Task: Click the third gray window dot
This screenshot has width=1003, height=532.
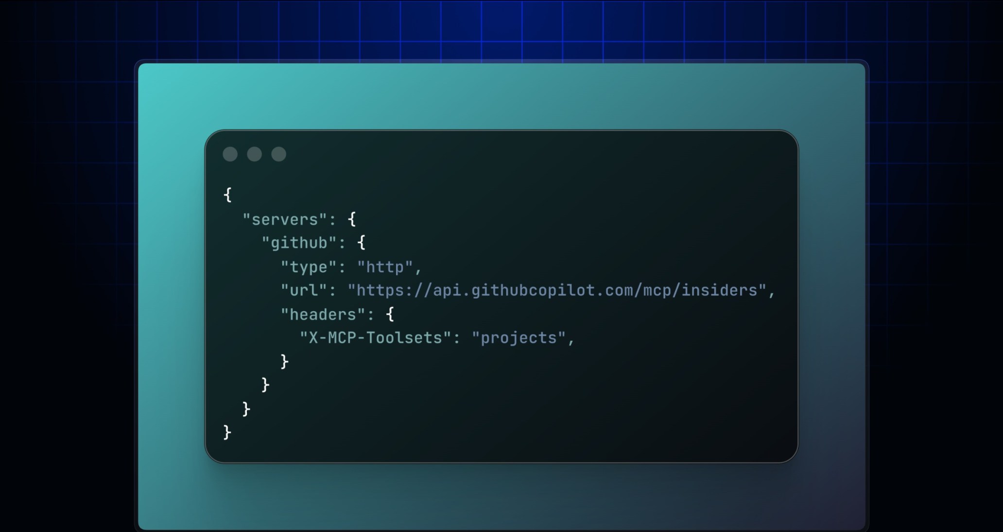Action: pyautogui.click(x=278, y=154)
